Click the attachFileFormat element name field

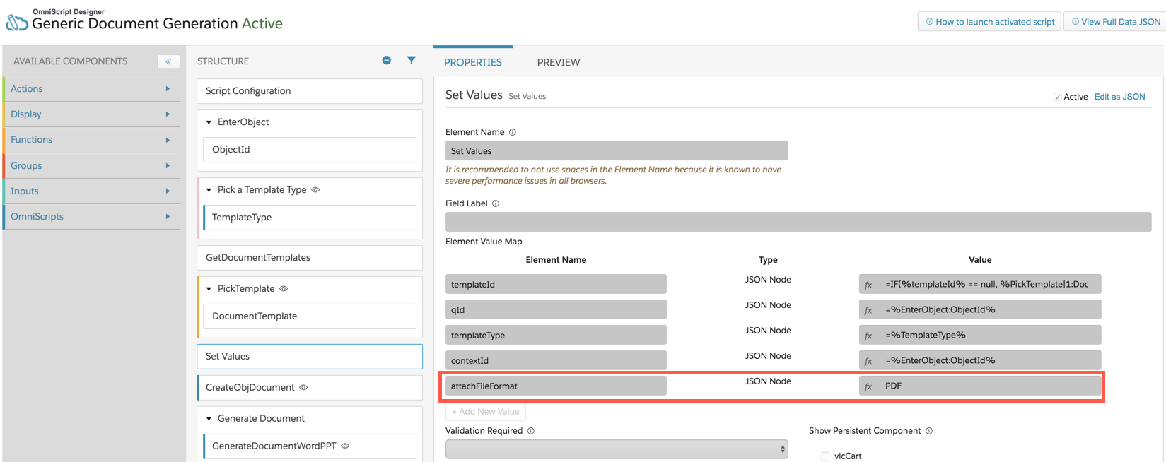pyautogui.click(x=556, y=386)
